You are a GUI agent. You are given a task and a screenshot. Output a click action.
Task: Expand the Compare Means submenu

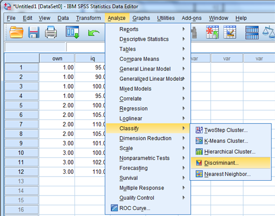tap(148, 59)
